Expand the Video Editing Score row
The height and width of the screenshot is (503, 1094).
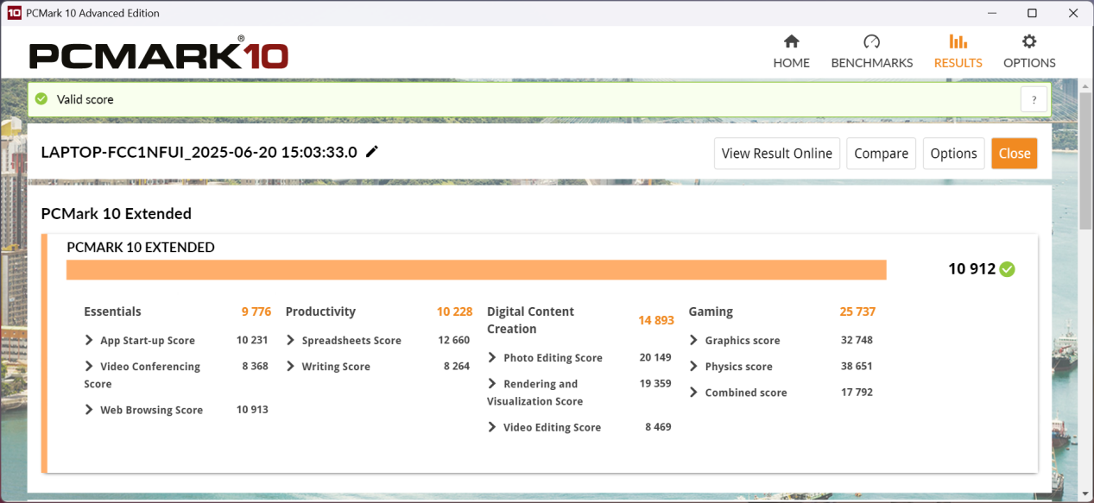click(x=492, y=427)
